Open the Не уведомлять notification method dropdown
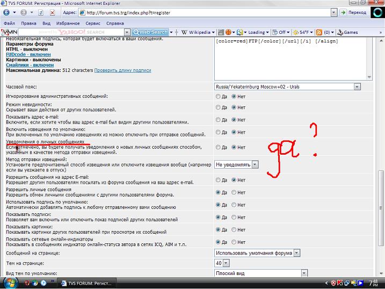 pyautogui.click(x=255, y=164)
